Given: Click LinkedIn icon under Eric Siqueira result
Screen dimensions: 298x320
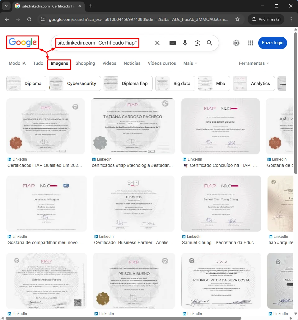Looking at the screenshot, I should (184, 159).
